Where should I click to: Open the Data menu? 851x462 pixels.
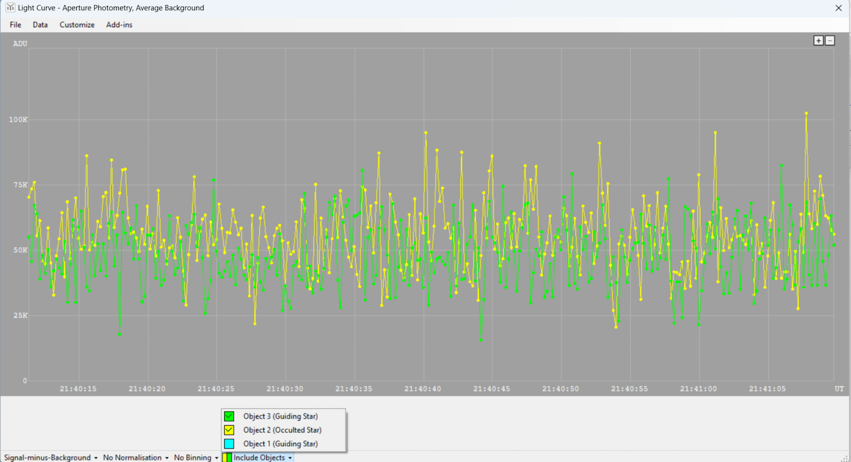coord(40,24)
